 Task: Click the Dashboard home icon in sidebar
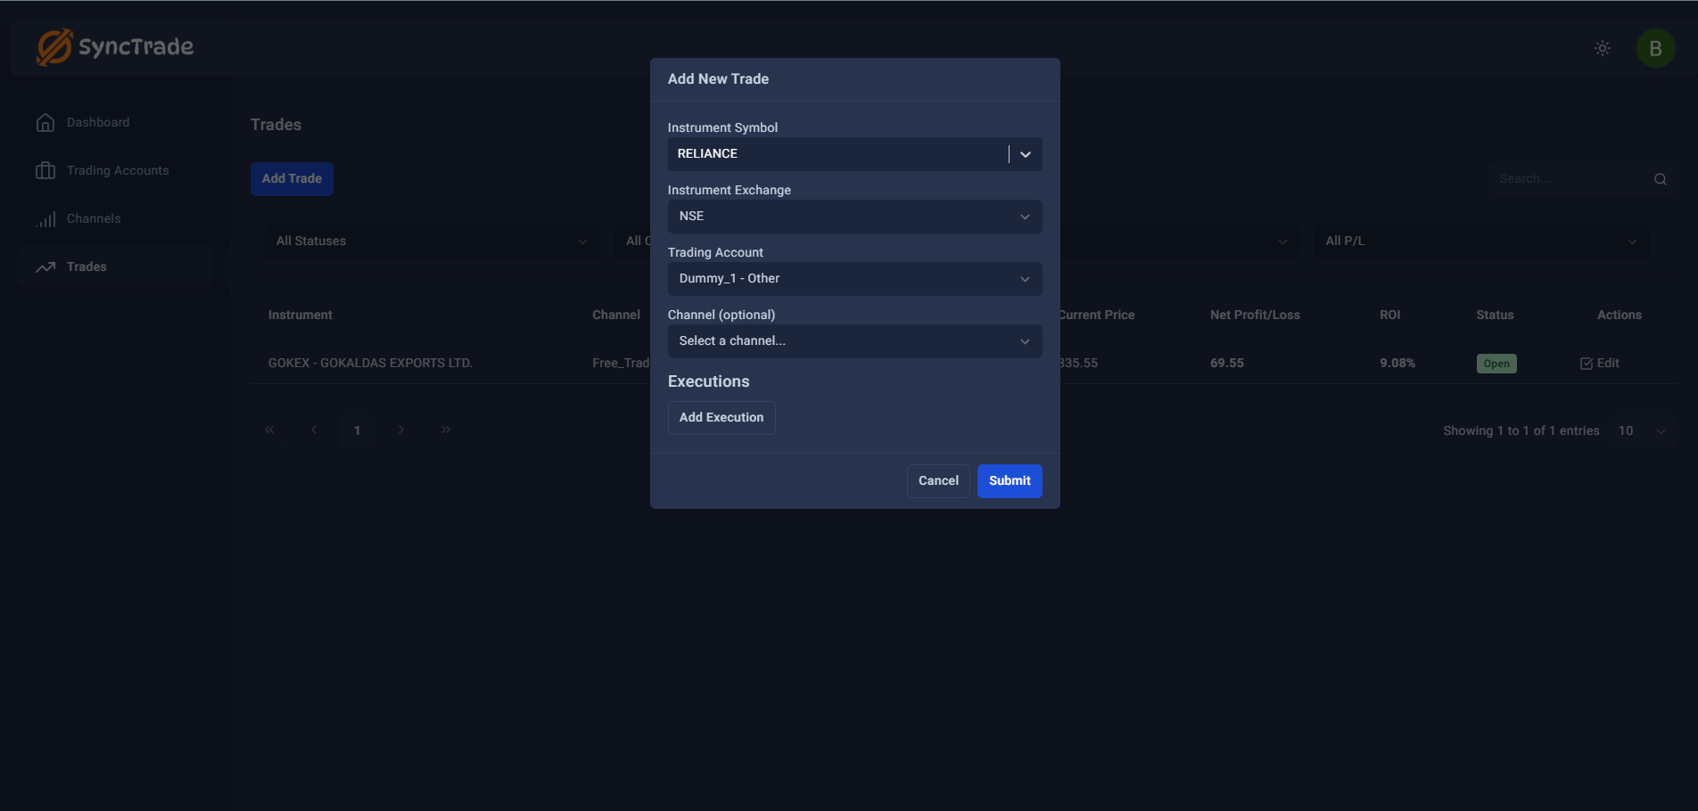click(x=45, y=123)
